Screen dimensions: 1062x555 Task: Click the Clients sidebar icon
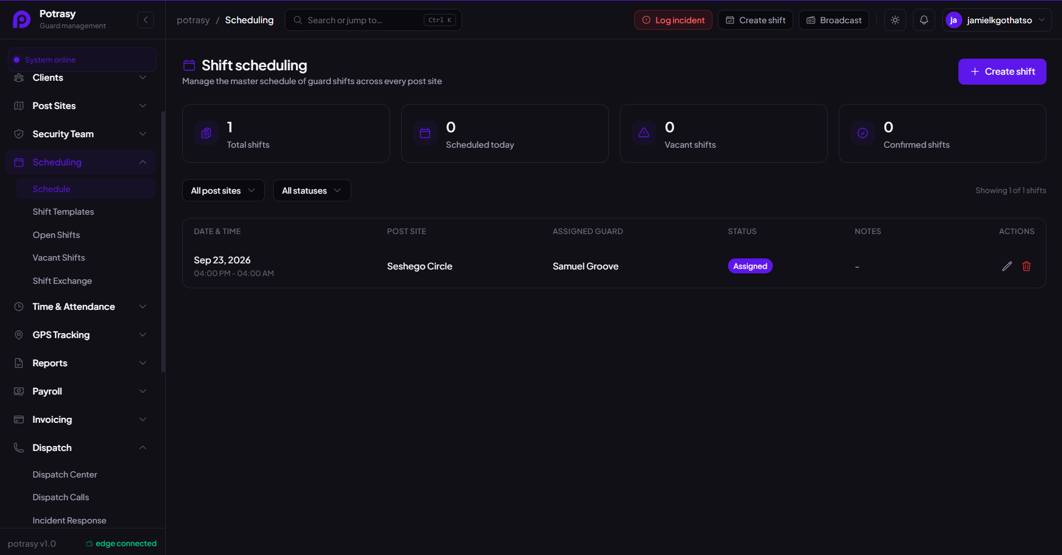pyautogui.click(x=19, y=77)
